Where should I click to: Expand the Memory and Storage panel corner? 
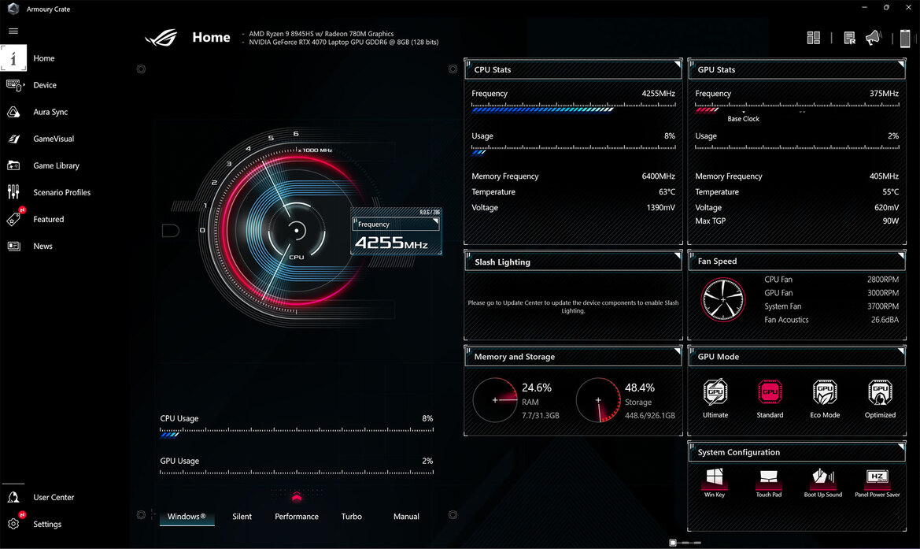(677, 351)
